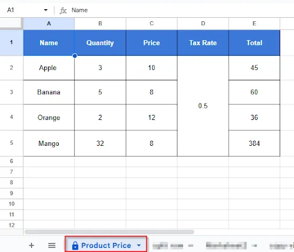This screenshot has height=252, width=294.
Task: Expand the Product Price tab menu arrow
Action: coord(139,245)
